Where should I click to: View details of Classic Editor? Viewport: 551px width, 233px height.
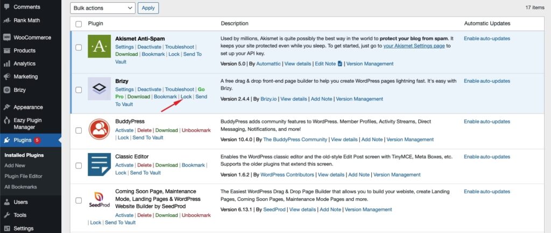331,174
